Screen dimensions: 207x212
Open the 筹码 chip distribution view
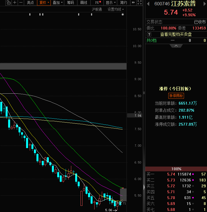coord(70,3)
